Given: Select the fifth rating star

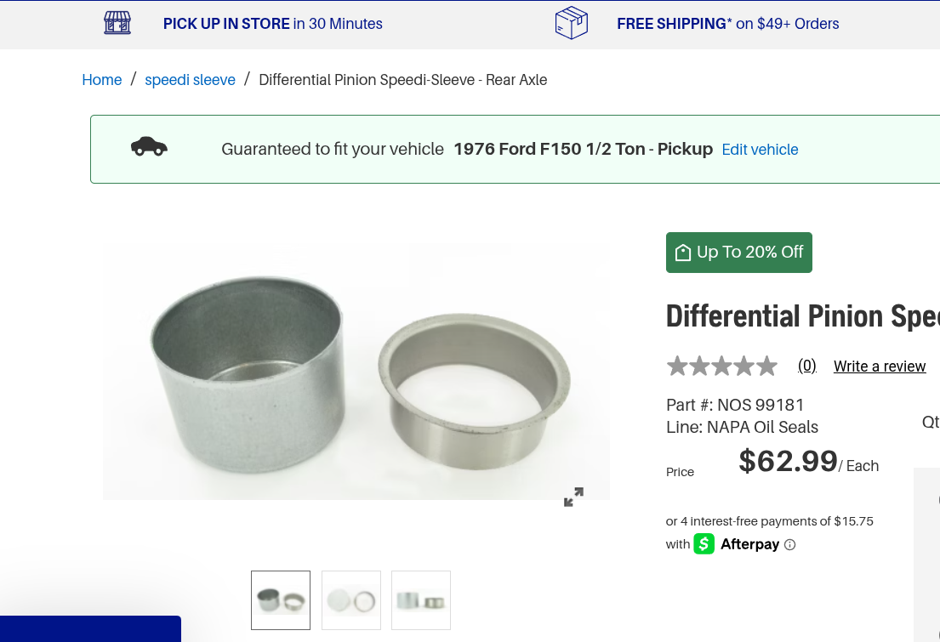Looking at the screenshot, I should coord(766,366).
